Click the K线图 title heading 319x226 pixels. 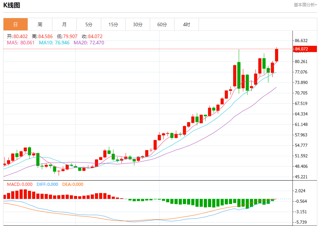[x=12, y=5]
